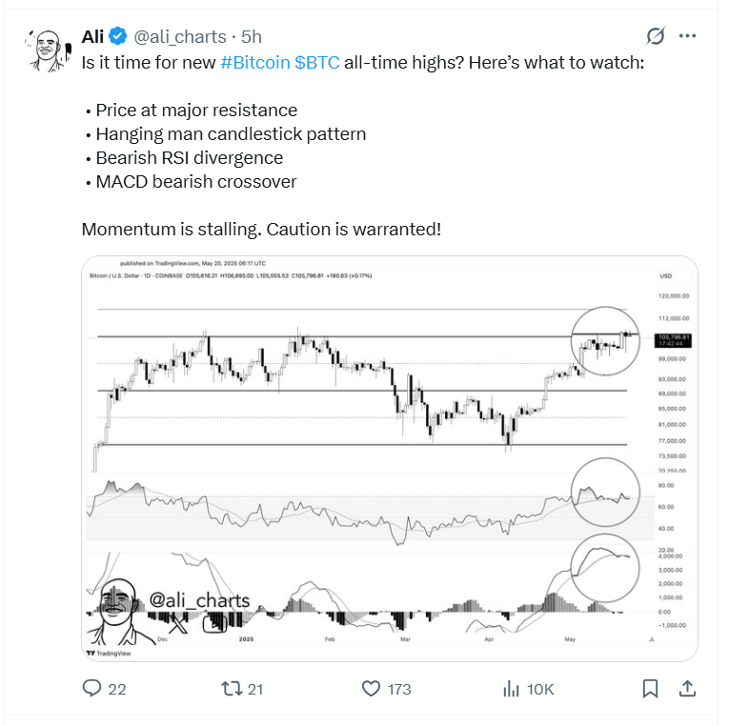Repost the tweet using the retweet icon
The width and height of the screenshot is (729, 726).
point(230,688)
